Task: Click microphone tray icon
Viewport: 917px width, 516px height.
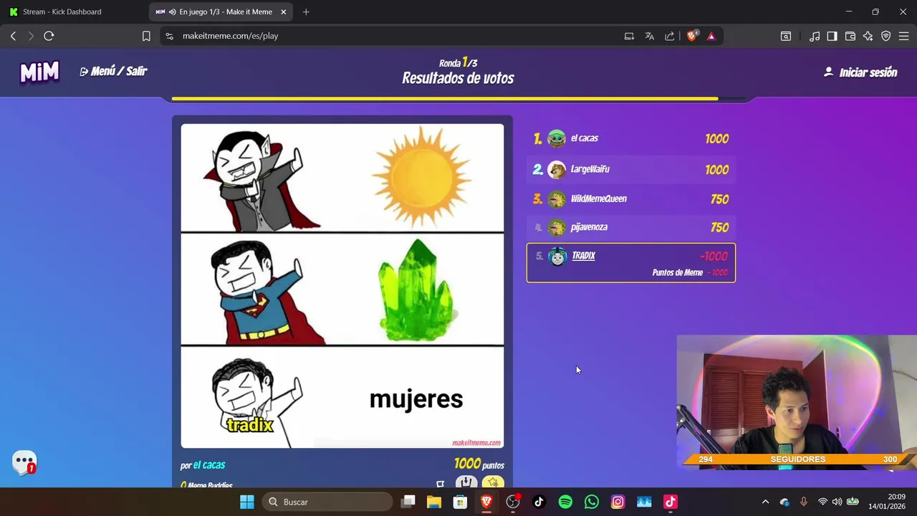Action: click(x=804, y=502)
